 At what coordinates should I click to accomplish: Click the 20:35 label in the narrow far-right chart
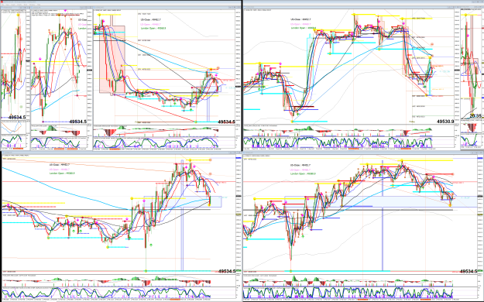pyautogui.click(x=475, y=116)
